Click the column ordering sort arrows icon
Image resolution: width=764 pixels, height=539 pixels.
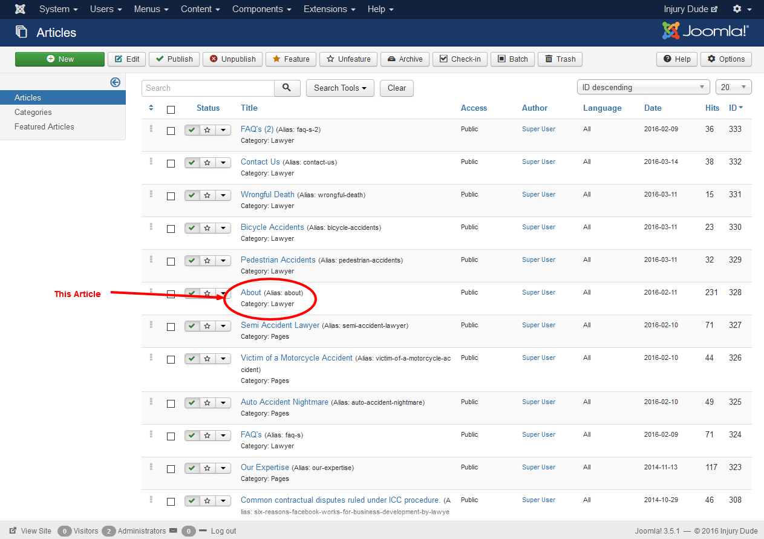pyautogui.click(x=151, y=108)
